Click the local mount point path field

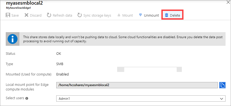pyautogui.click(x=137, y=85)
